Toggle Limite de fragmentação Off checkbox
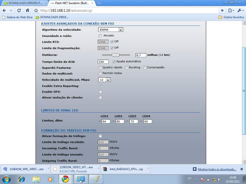Screen dimensions: 246x184 coord(112,48)
